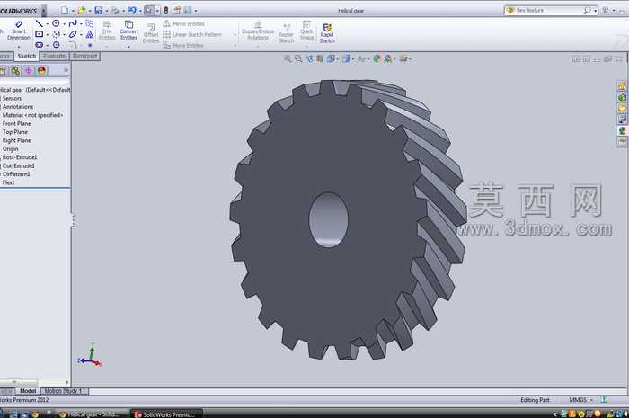This screenshot has width=629, height=418.
Task: Select the Straight Slot tool
Action: 39,45
